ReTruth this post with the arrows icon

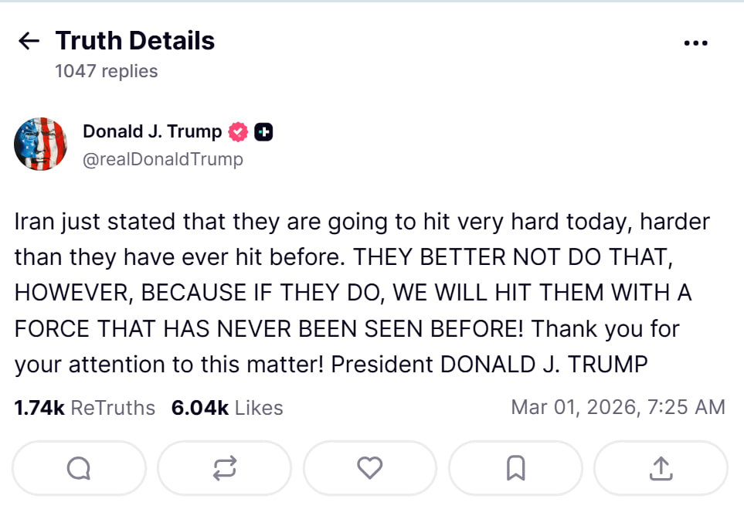(224, 468)
